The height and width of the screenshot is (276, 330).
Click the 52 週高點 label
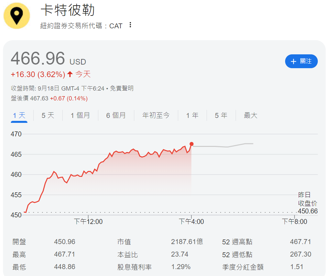point(237,242)
